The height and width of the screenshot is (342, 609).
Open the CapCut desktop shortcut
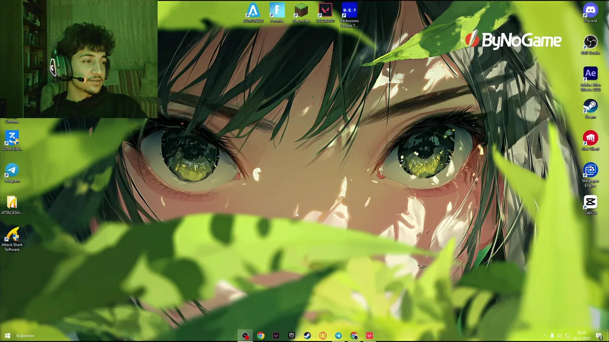[x=590, y=205]
